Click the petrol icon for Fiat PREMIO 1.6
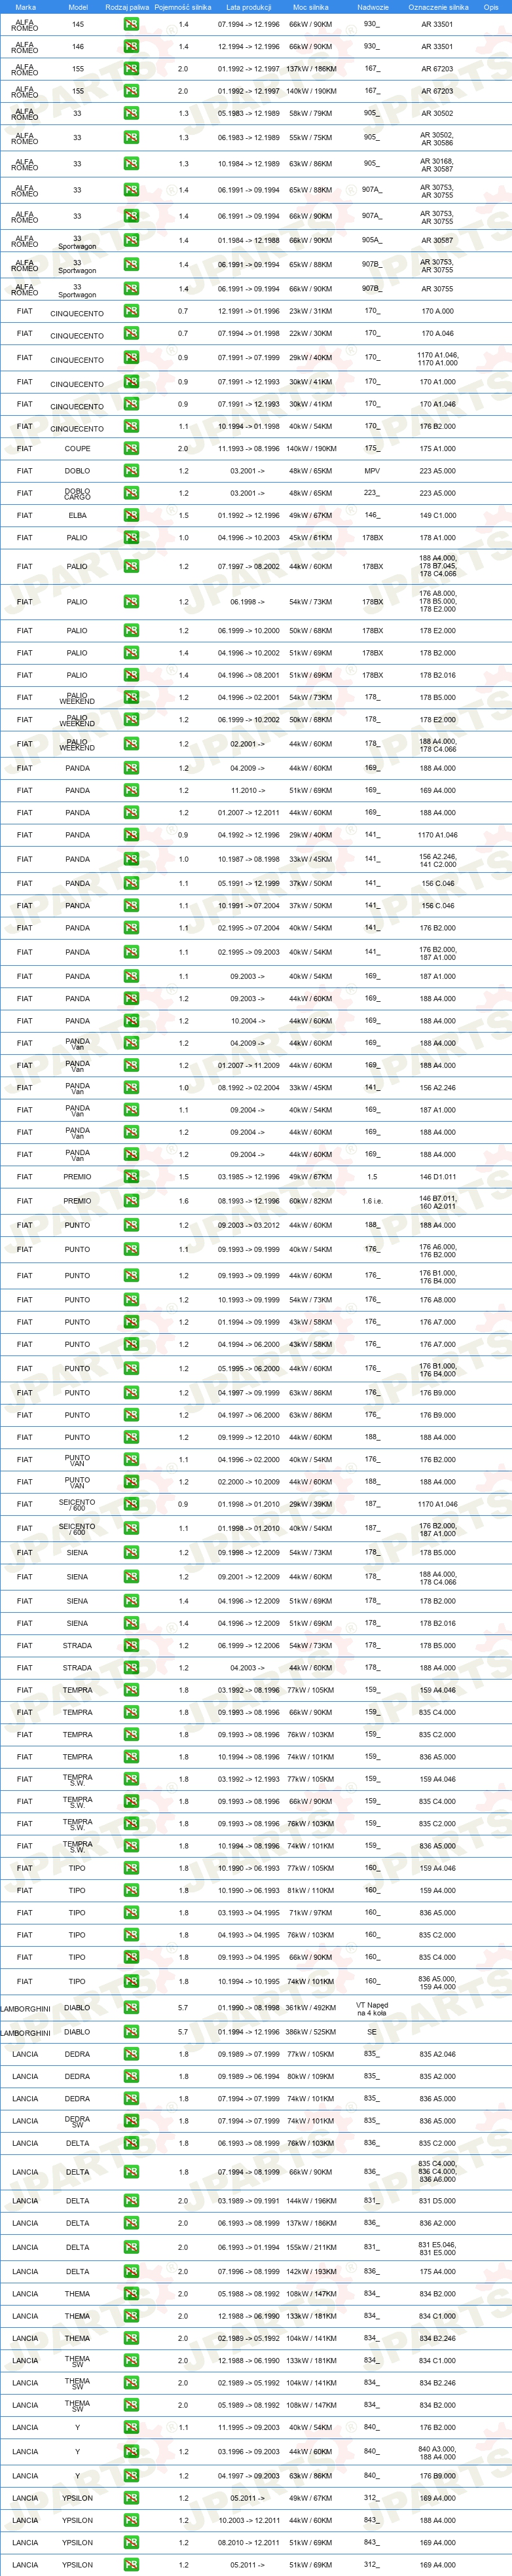Viewport: 512px width, 2576px height. pyautogui.click(x=131, y=1201)
